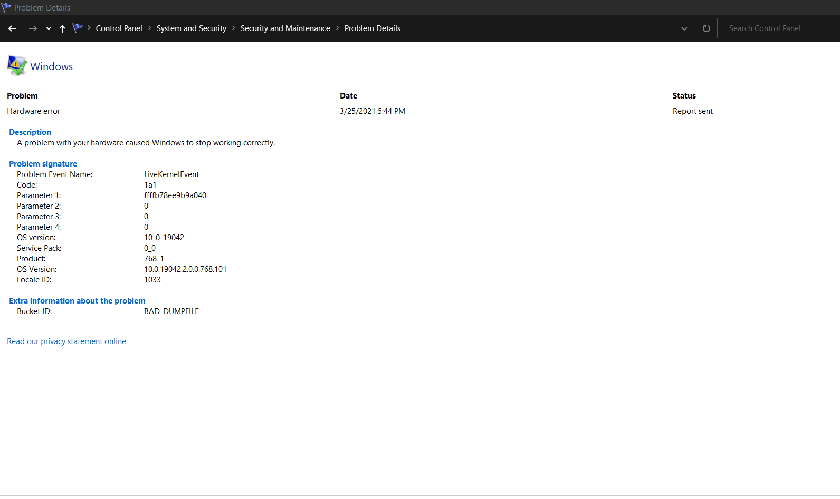Click the Service Pack value 0_0
This screenshot has height=499, width=840.
(x=150, y=248)
